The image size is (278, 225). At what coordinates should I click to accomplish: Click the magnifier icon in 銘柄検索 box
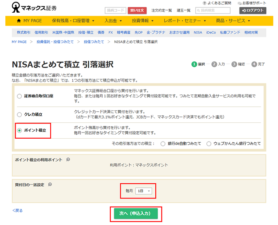coord(198,11)
